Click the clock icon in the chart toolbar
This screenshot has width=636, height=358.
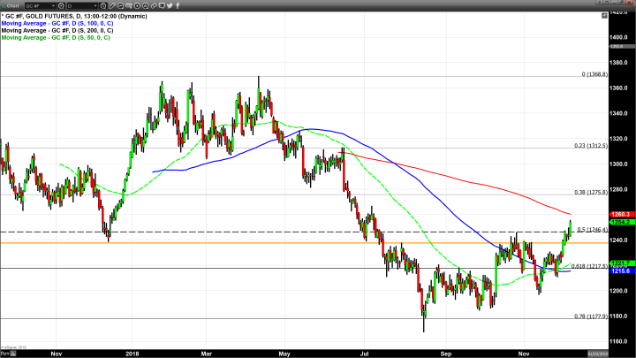pos(103,5)
